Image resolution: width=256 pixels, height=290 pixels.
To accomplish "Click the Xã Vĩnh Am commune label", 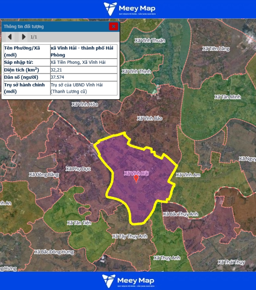I will click(x=188, y=175).
